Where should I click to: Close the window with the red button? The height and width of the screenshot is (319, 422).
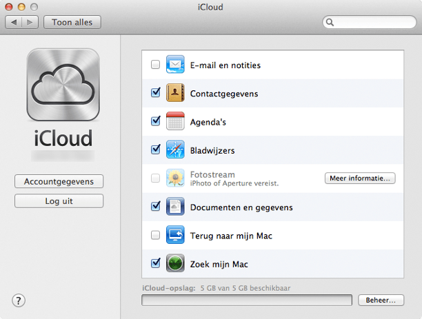pyautogui.click(x=9, y=7)
